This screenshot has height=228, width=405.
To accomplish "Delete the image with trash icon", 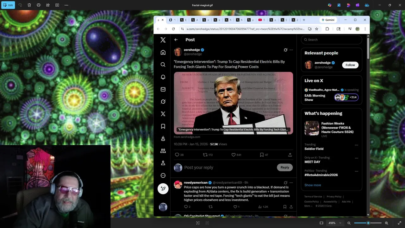I will click(x=29, y=5).
